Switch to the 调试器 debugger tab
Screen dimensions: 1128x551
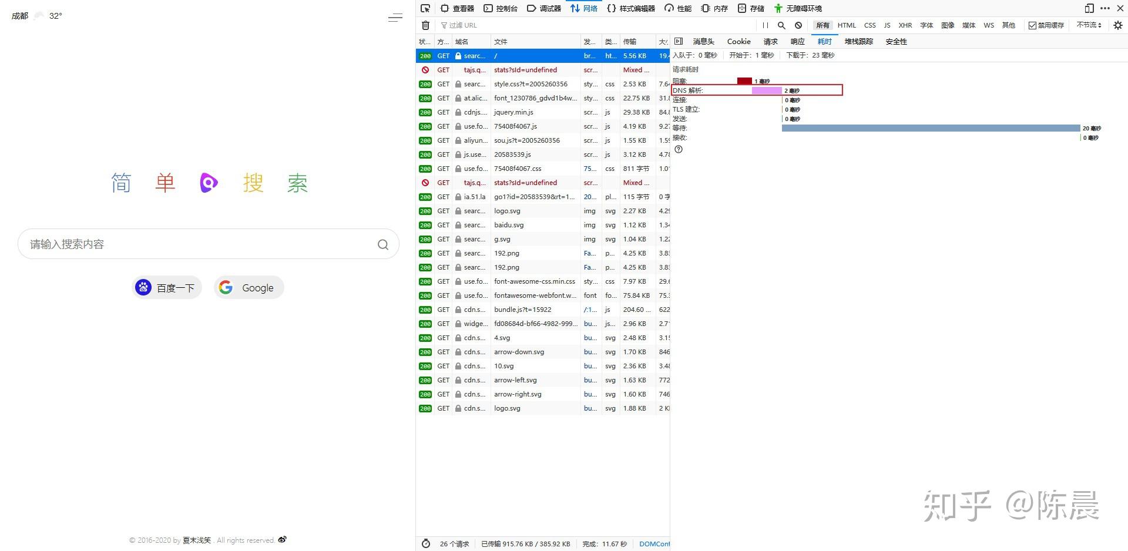(544, 8)
